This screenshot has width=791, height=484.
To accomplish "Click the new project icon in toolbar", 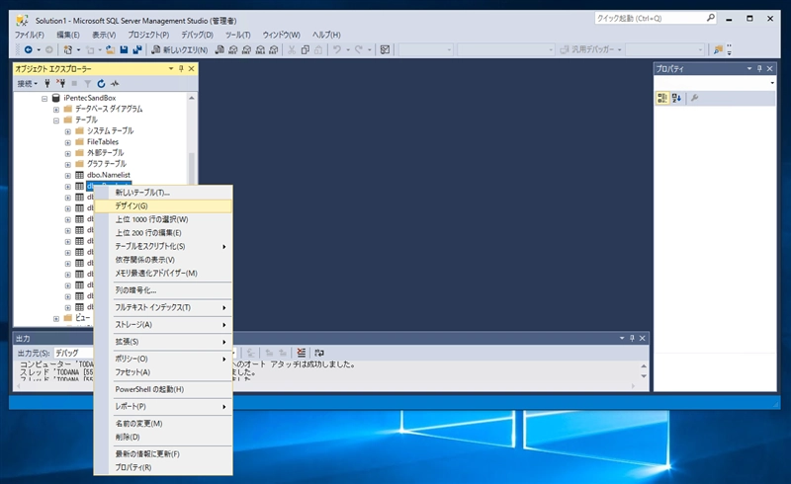I will (67, 49).
